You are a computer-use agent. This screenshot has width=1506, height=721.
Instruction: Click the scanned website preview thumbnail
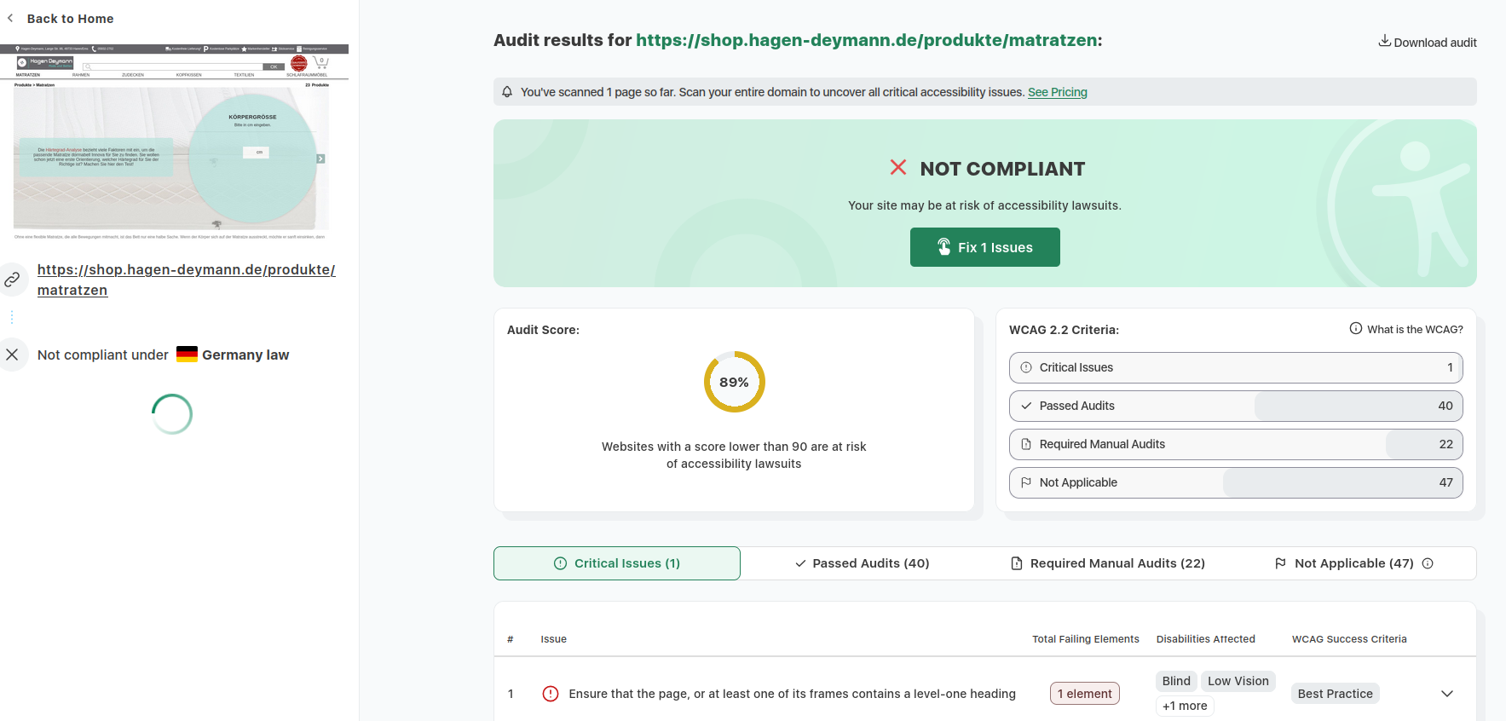point(175,142)
